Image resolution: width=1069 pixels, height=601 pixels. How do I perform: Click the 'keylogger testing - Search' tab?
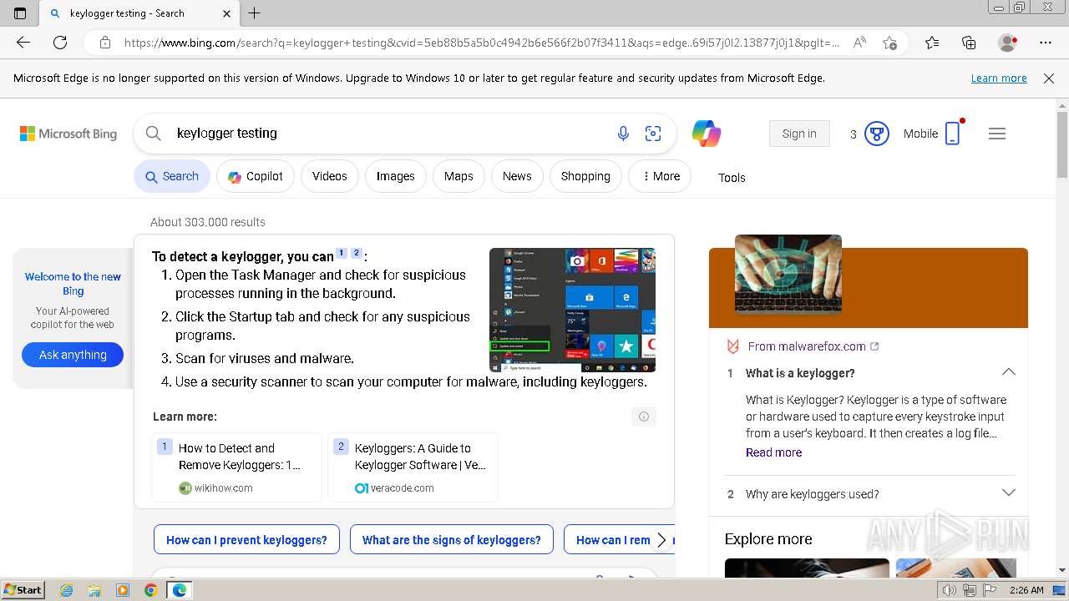pyautogui.click(x=139, y=13)
